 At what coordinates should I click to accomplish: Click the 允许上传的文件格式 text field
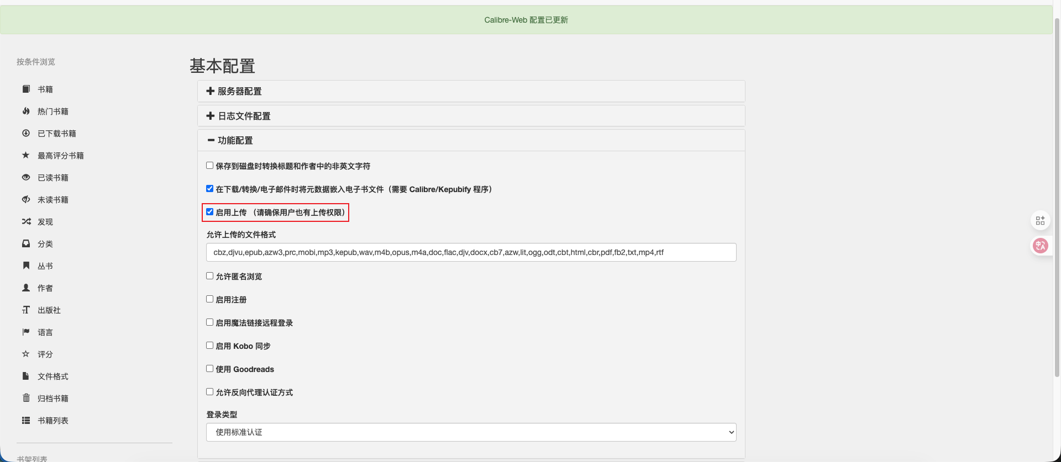pyautogui.click(x=471, y=252)
